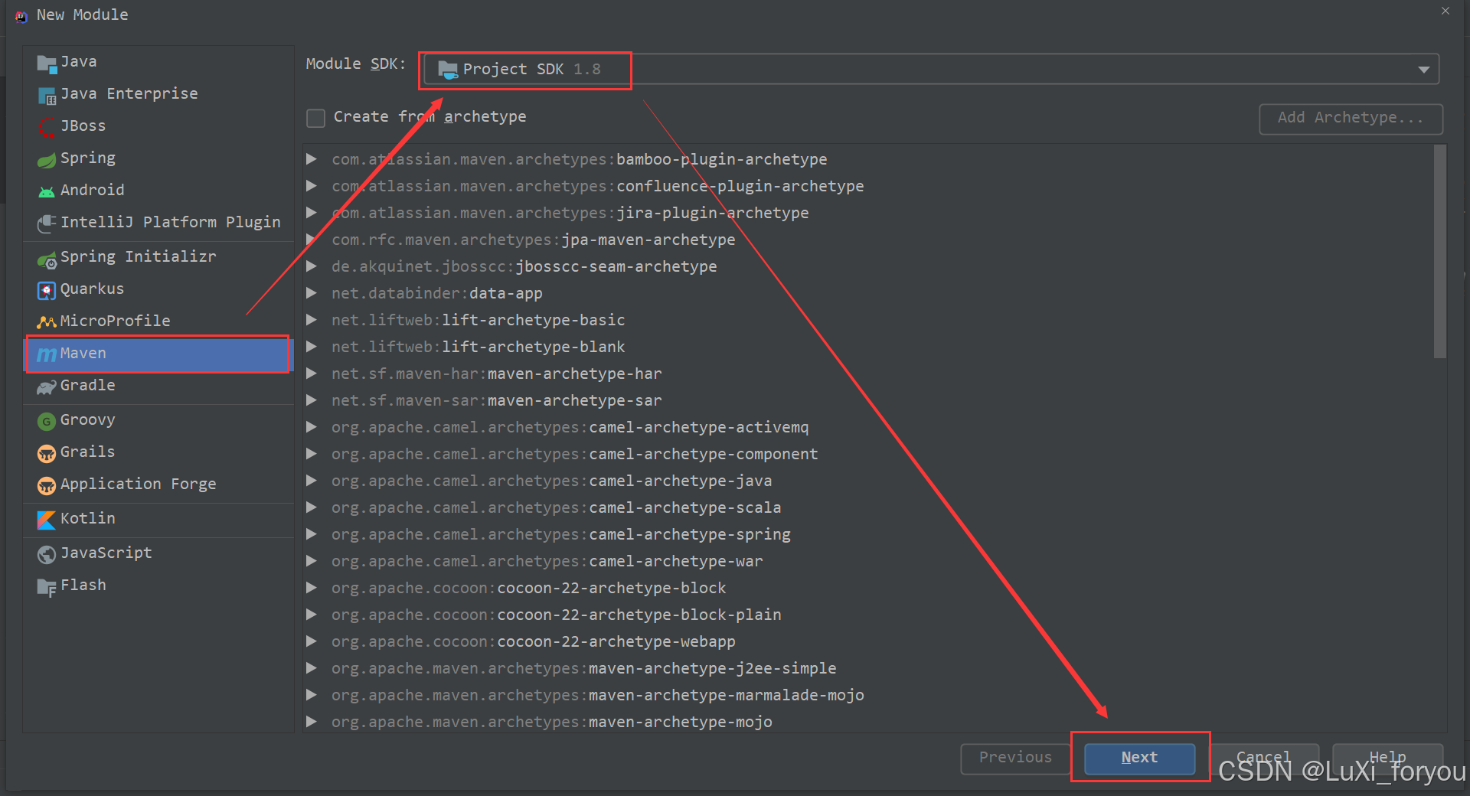This screenshot has height=796, width=1470.
Task: Expand camel-archetype-activemq entry
Action: coord(312,427)
